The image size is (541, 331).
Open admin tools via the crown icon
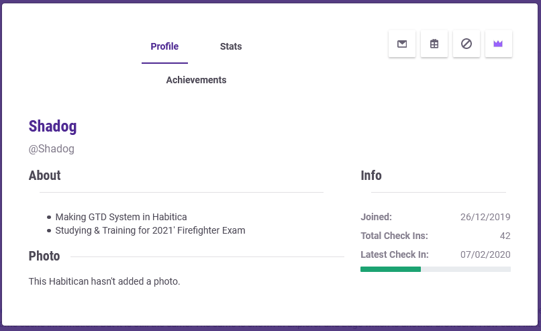pos(498,44)
